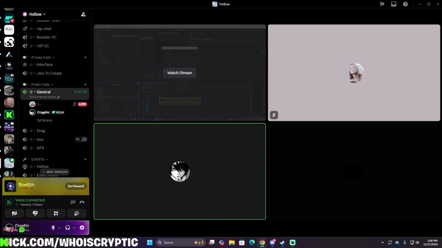Image resolution: width=442 pixels, height=248 pixels.
Task: Open the activities launcher icon
Action: pyautogui.click(x=56, y=213)
